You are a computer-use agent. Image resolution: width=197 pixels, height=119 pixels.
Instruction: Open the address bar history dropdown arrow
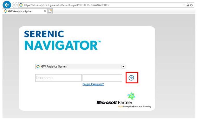(184, 5)
